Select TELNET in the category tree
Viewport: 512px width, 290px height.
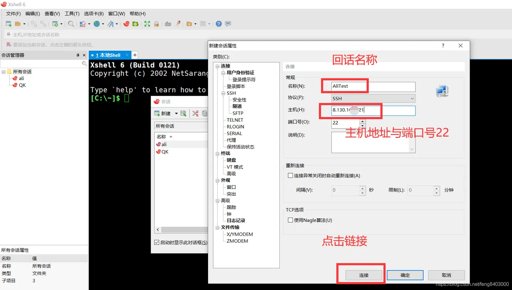tap(235, 120)
